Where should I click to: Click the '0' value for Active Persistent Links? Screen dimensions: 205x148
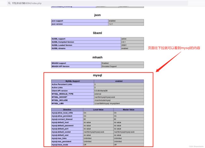(119, 84)
